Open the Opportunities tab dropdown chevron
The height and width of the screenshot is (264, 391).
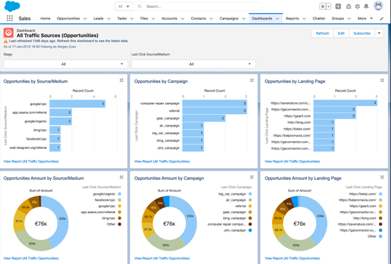(x=85, y=19)
